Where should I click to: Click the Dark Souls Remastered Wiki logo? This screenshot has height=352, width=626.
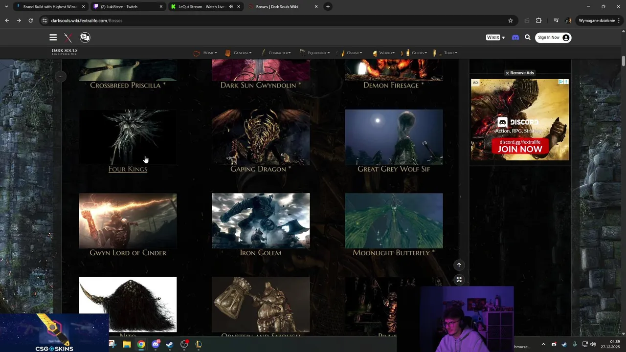(65, 52)
